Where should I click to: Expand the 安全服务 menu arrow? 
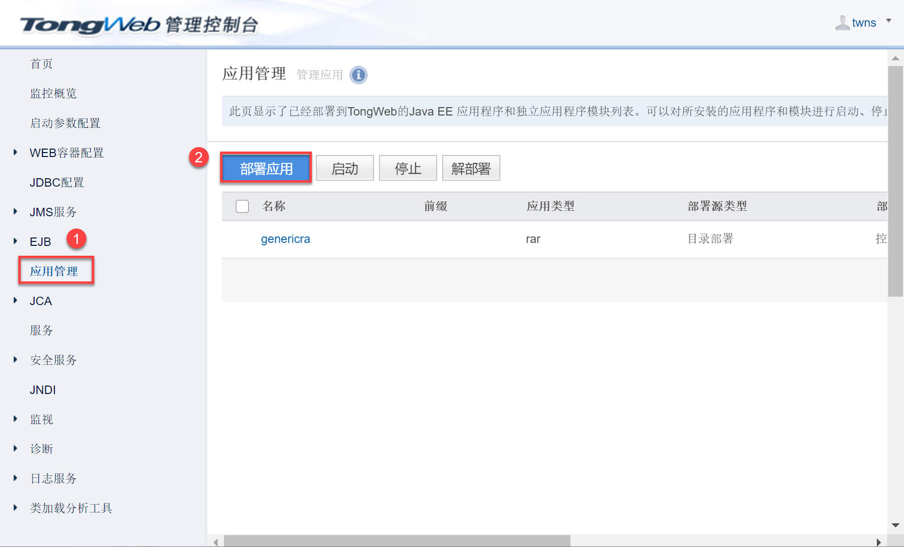click(15, 360)
